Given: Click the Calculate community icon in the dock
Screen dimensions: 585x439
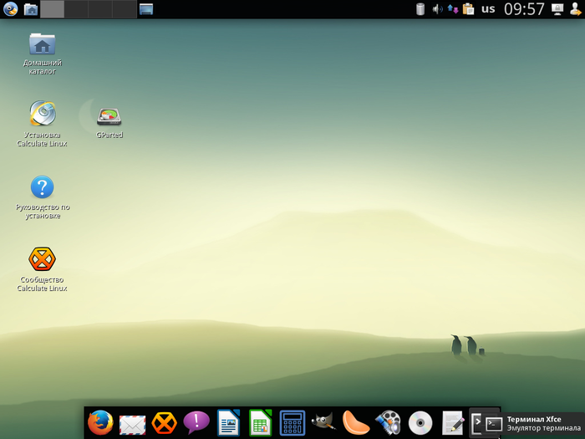Looking at the screenshot, I should click(x=164, y=423).
